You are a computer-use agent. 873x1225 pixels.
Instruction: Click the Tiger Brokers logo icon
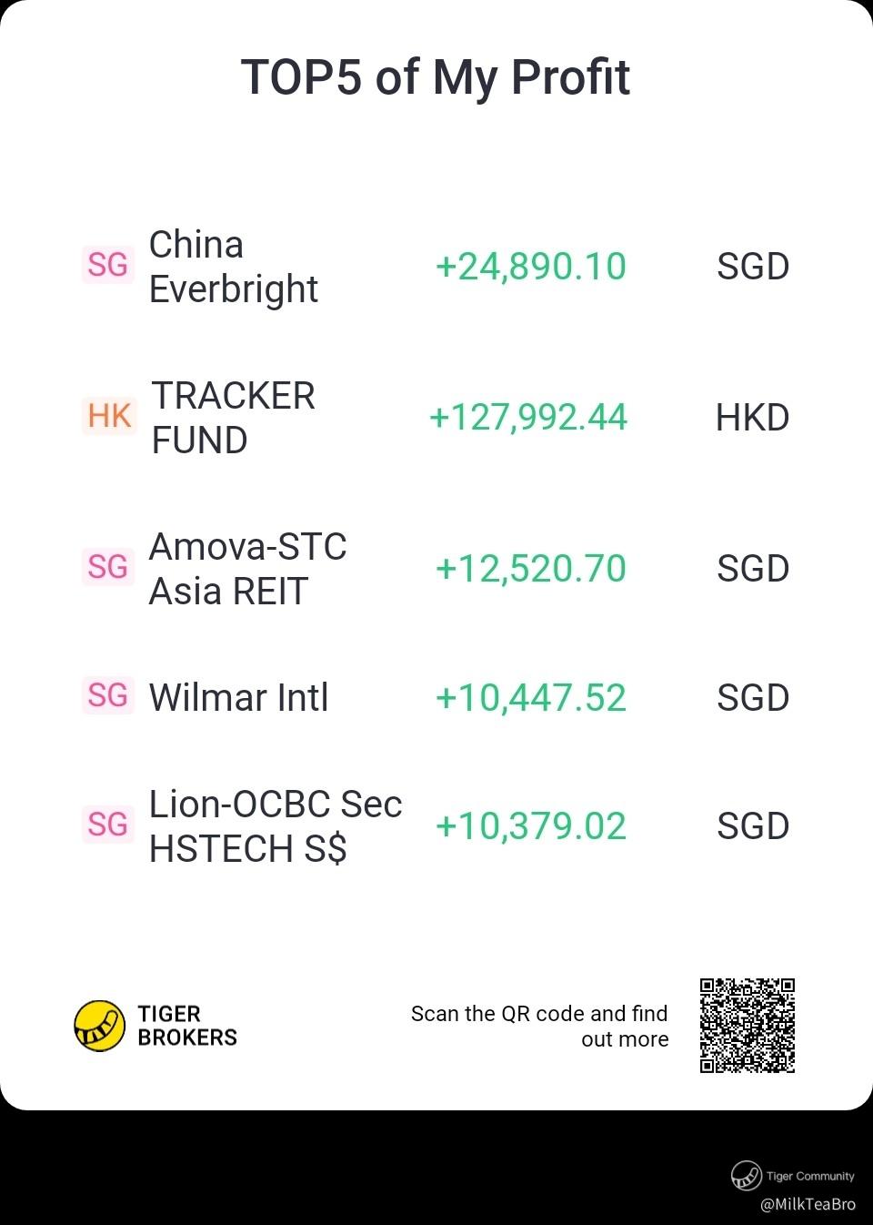tap(99, 1026)
